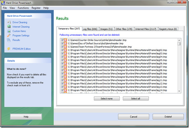Click file list scrollbar up arrow
This screenshot has height=128, width=189.
pos(179,40)
